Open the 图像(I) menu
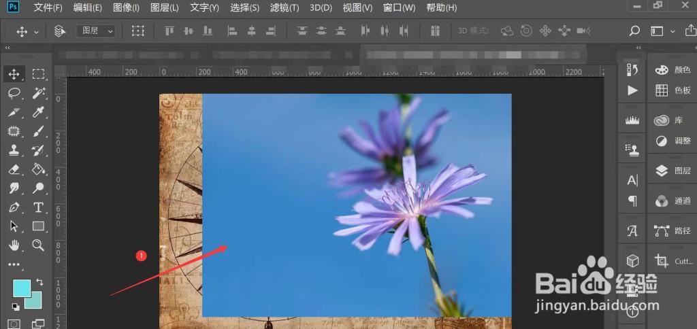 tap(126, 8)
